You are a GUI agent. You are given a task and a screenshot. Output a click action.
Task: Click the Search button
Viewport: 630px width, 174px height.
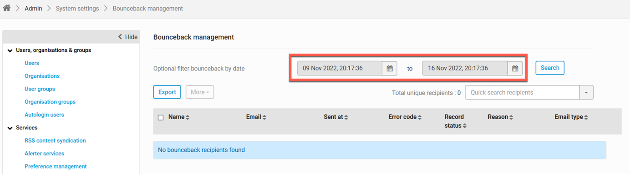tap(550, 68)
